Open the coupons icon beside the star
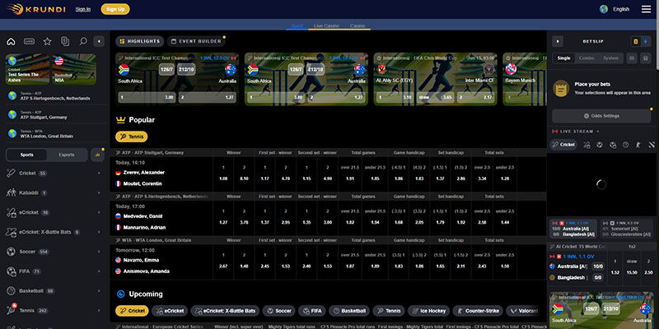The image size is (659, 329). coord(65,41)
